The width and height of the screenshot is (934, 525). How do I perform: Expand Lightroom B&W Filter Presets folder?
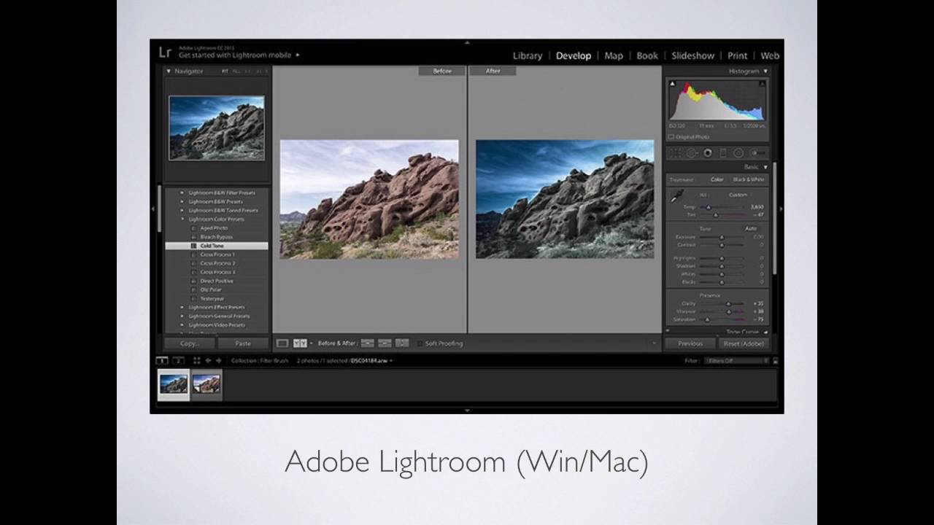click(x=182, y=193)
